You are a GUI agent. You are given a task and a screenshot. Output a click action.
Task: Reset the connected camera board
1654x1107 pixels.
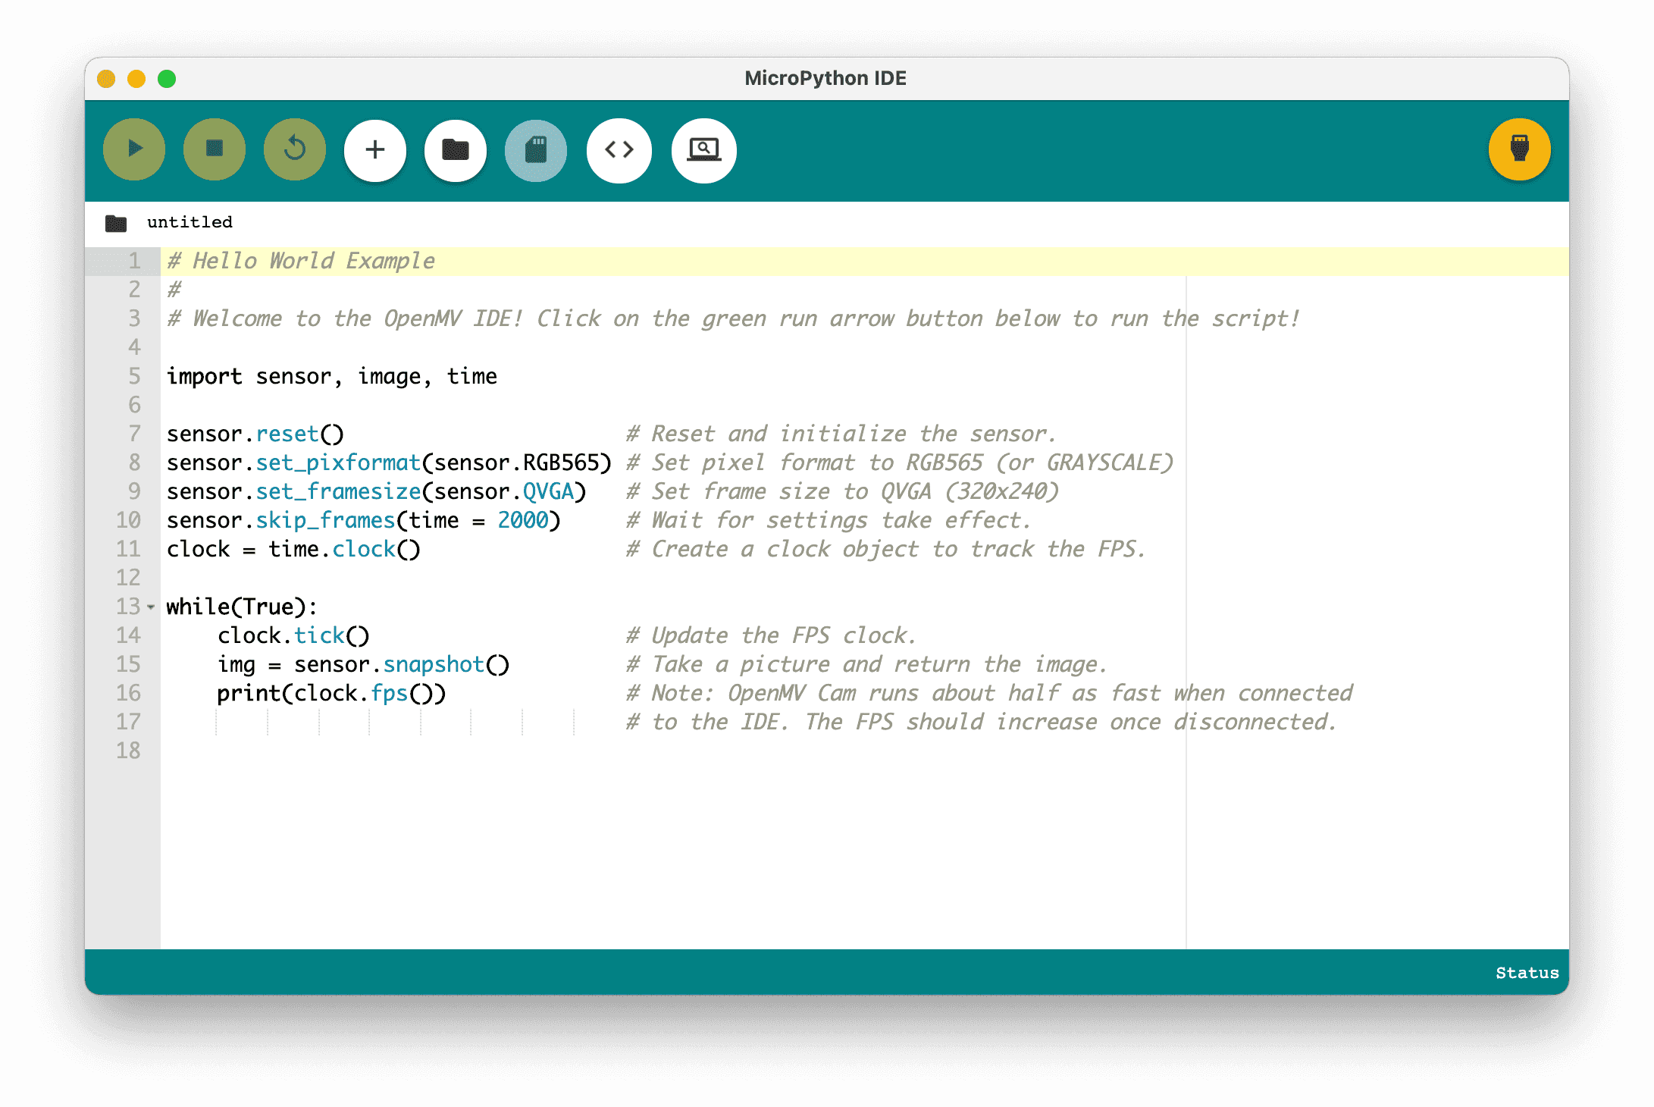click(x=294, y=149)
